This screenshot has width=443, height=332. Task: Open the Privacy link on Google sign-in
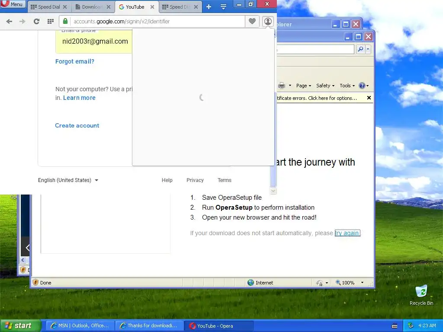[x=195, y=180]
